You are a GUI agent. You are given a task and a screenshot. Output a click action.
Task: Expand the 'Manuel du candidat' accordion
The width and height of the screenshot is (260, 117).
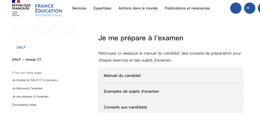[x=171, y=76]
